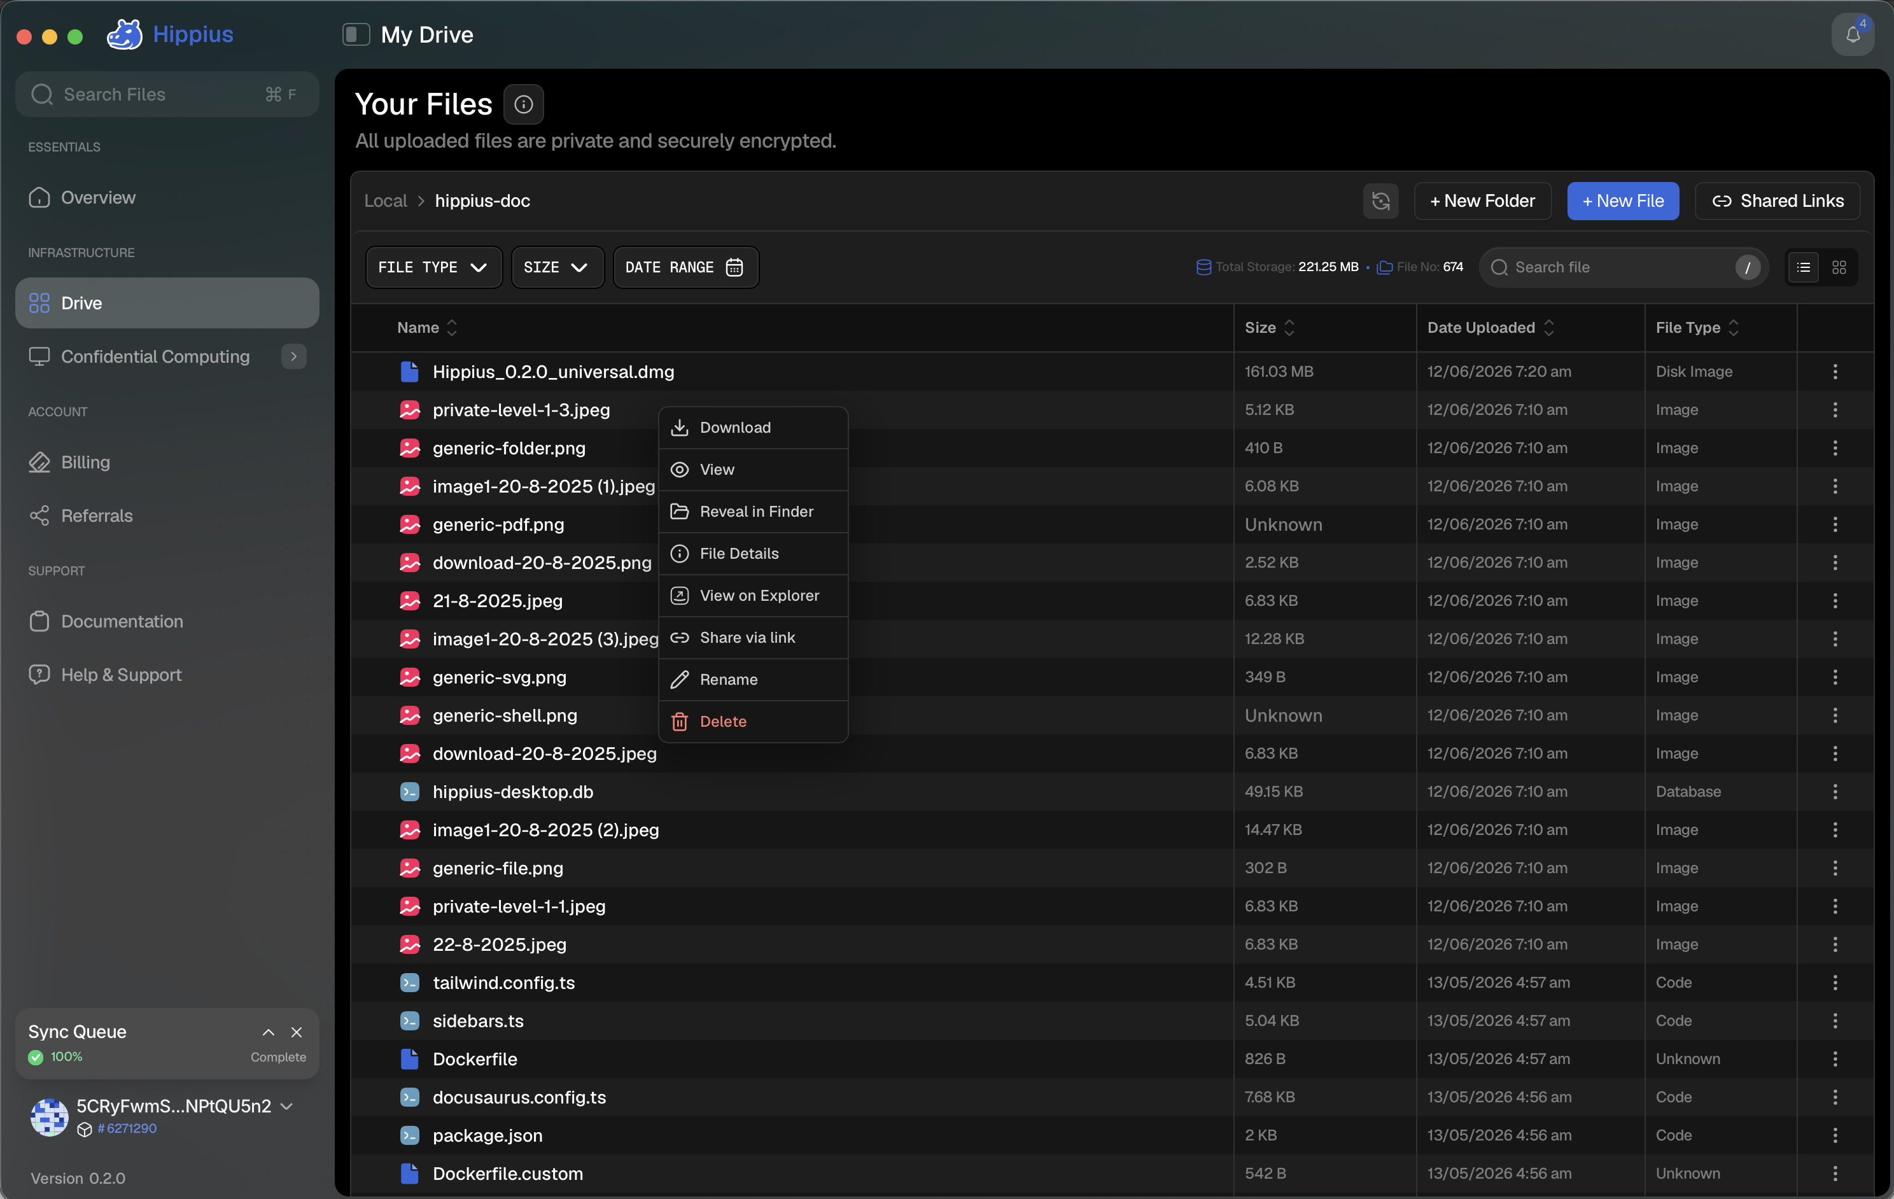Click the New Folder button
1894x1199 pixels.
pyautogui.click(x=1483, y=201)
